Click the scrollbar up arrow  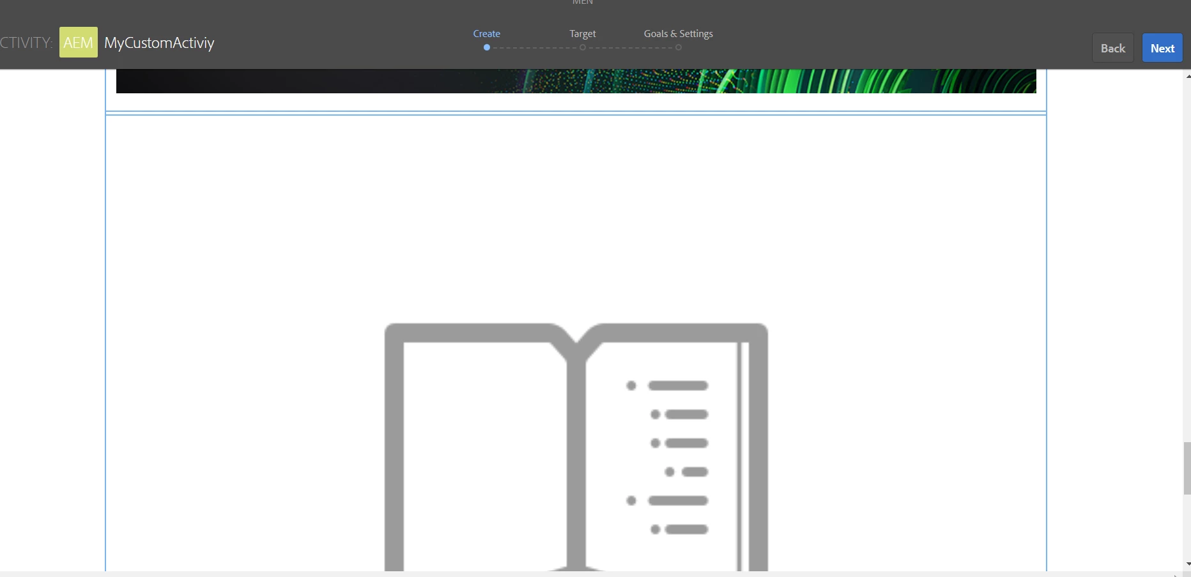click(x=1187, y=76)
